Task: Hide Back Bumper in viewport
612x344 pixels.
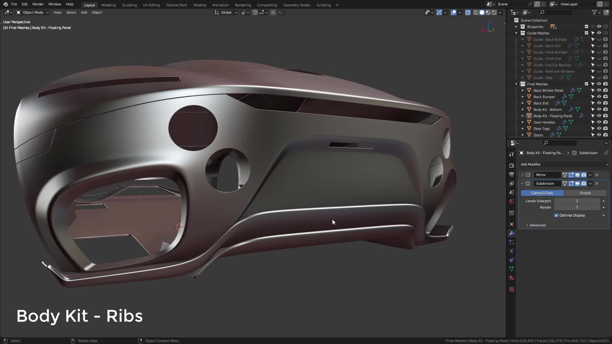Action: [599, 97]
